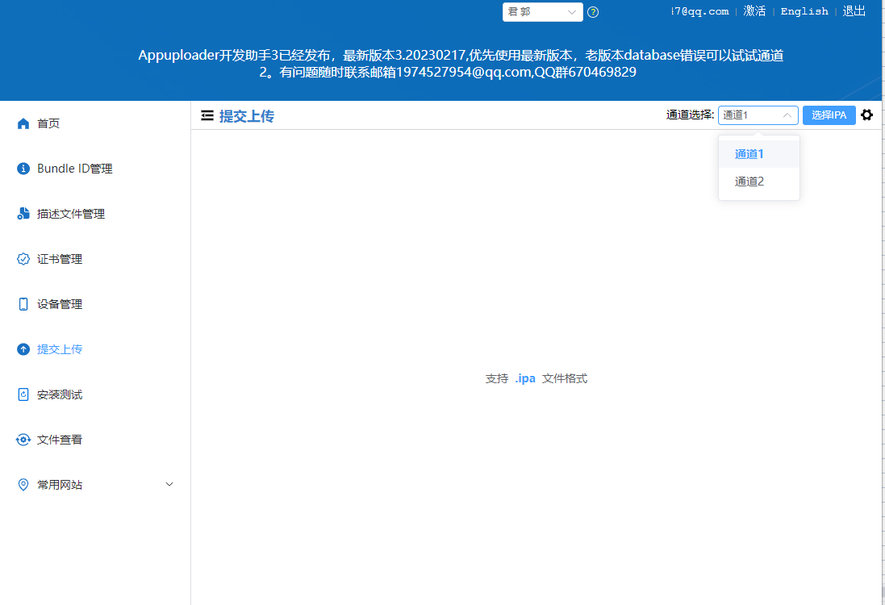
Task: Open the 提交上传 sidebar menu item
Action: [60, 349]
